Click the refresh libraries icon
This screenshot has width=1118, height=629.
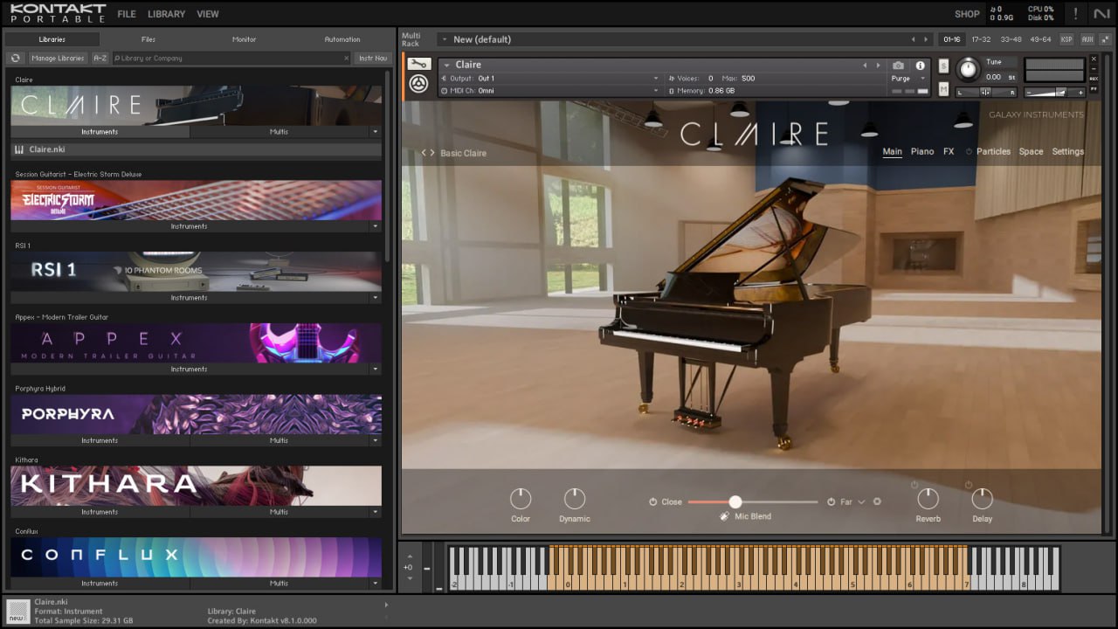[15, 59]
